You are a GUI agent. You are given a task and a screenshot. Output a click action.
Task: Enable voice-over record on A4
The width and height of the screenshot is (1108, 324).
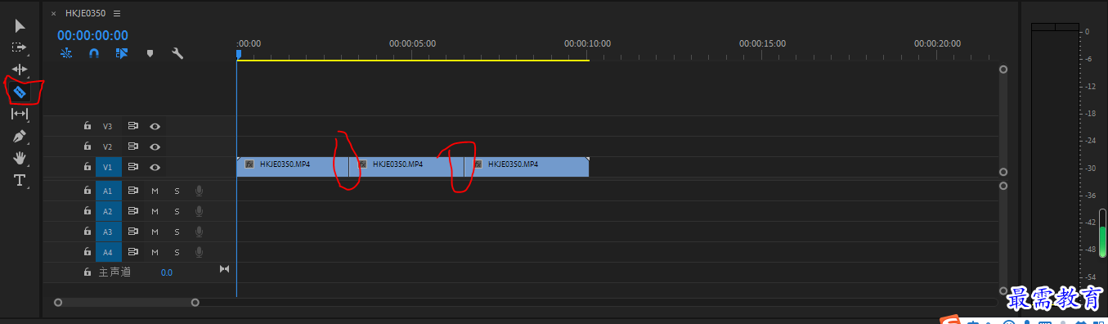(199, 252)
